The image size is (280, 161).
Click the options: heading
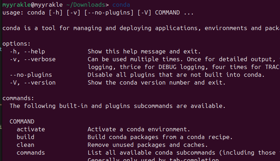point(16,44)
